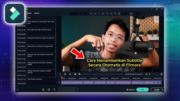Image resolution: width=180 pixels, height=101 pixels.
Task: Click the SAVE AS CUSTOM button
Action: pyautogui.click(x=68, y=90)
